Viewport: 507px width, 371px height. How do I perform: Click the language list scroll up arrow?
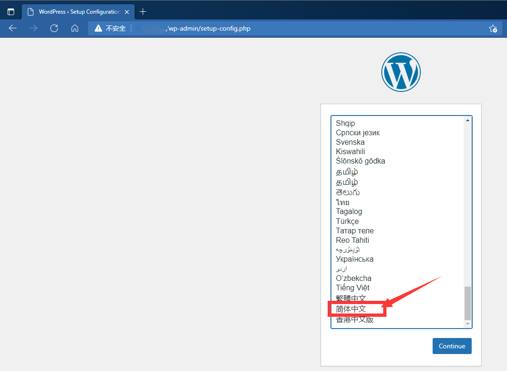pos(467,120)
